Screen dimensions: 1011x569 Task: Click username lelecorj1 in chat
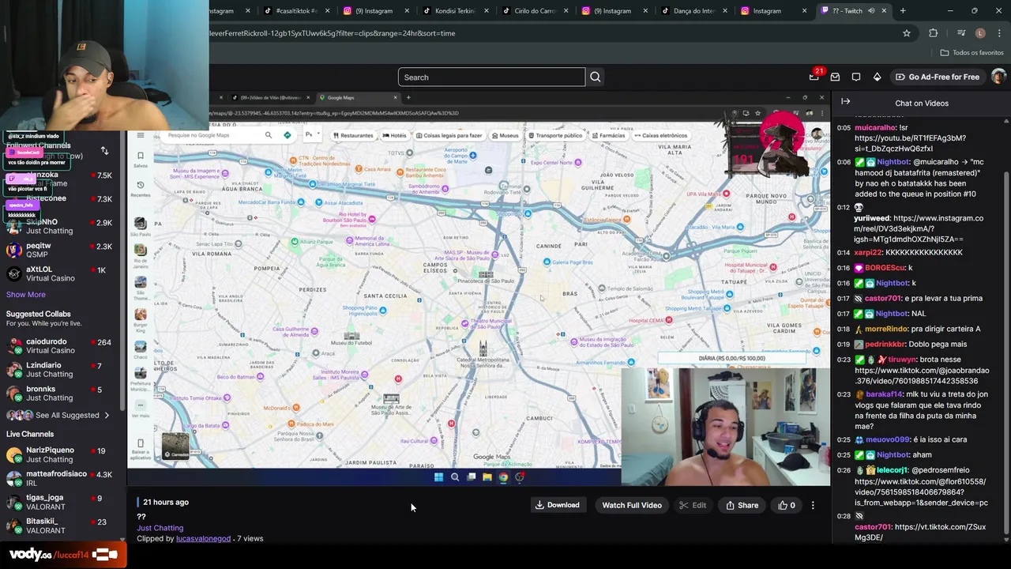pos(892,470)
